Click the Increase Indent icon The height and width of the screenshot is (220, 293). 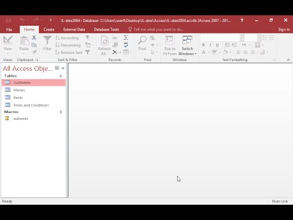tap(234, 45)
